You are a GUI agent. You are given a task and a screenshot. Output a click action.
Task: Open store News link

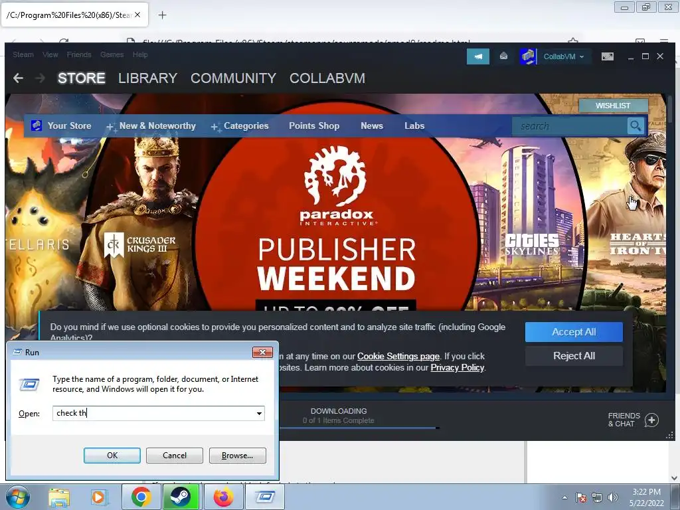(372, 126)
